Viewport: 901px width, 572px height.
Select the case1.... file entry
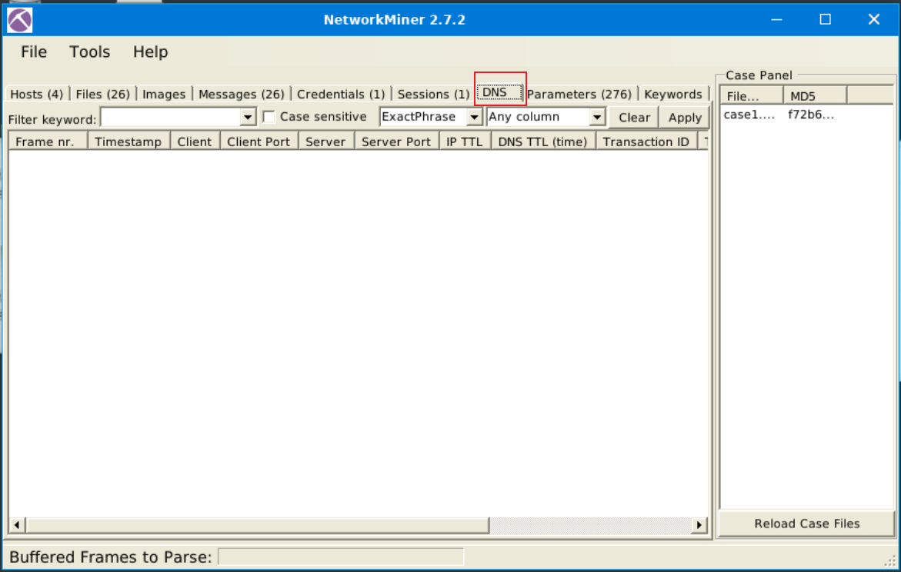749,115
